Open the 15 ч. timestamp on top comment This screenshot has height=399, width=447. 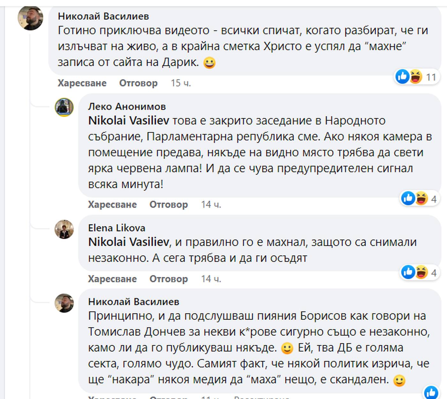181,83
